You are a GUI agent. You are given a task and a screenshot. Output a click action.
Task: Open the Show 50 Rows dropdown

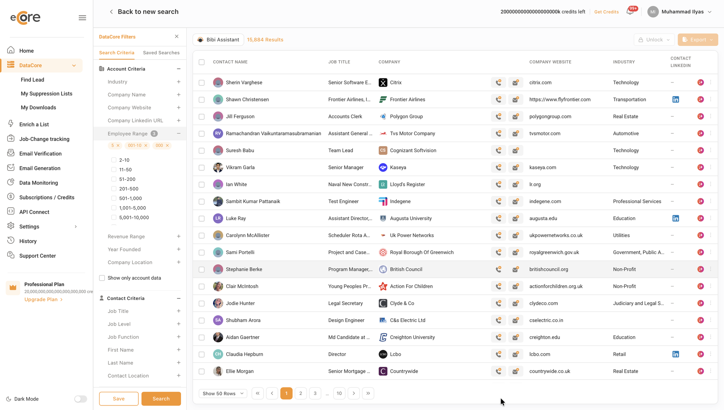pos(223,393)
